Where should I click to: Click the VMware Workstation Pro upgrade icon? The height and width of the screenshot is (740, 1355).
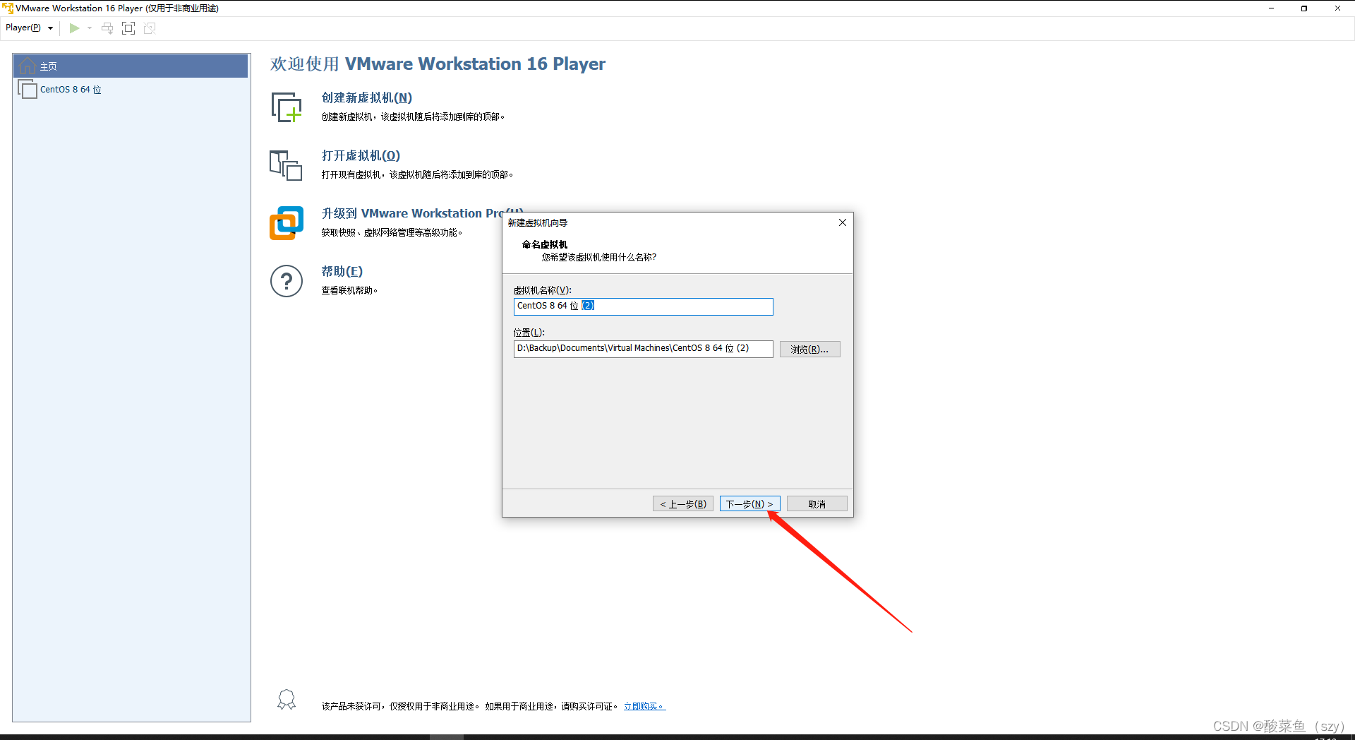[x=287, y=223]
